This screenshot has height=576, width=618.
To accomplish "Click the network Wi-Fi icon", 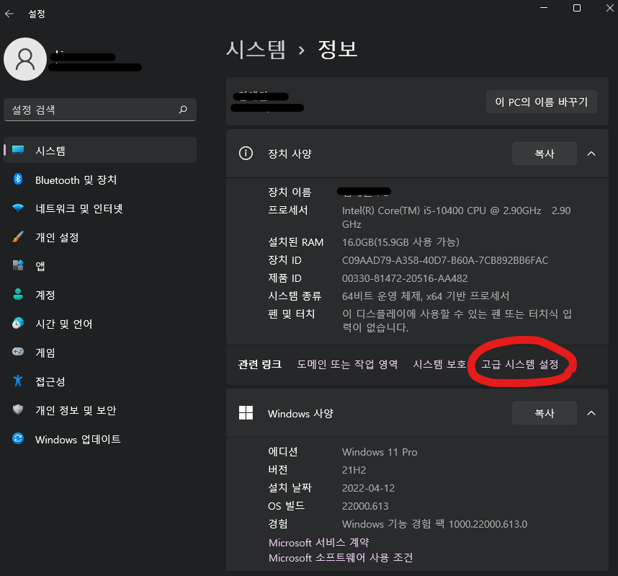I will 18,208.
